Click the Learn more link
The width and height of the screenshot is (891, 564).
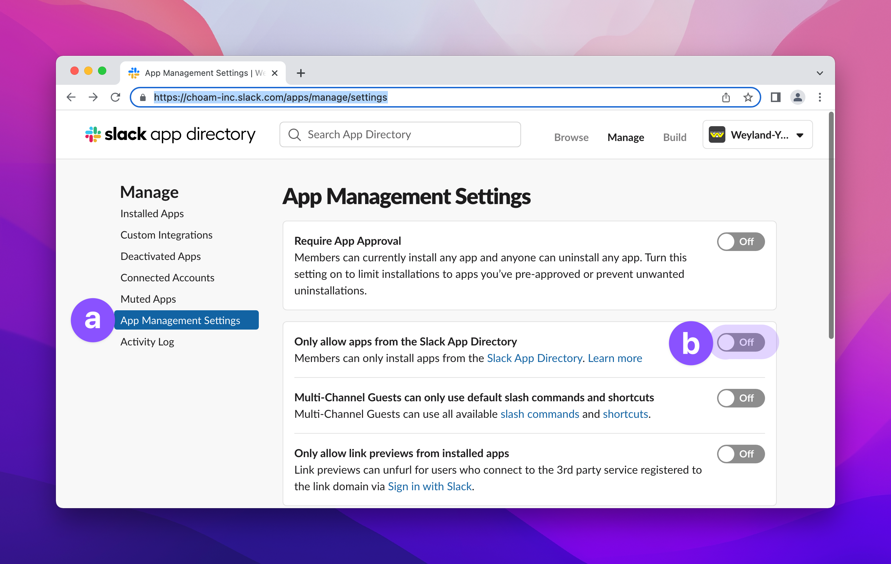pyautogui.click(x=615, y=358)
